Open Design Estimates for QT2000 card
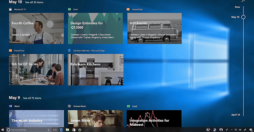 click(95, 28)
